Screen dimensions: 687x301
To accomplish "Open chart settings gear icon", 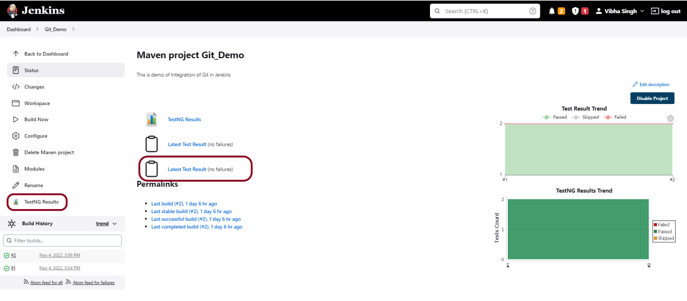I will [x=670, y=118].
